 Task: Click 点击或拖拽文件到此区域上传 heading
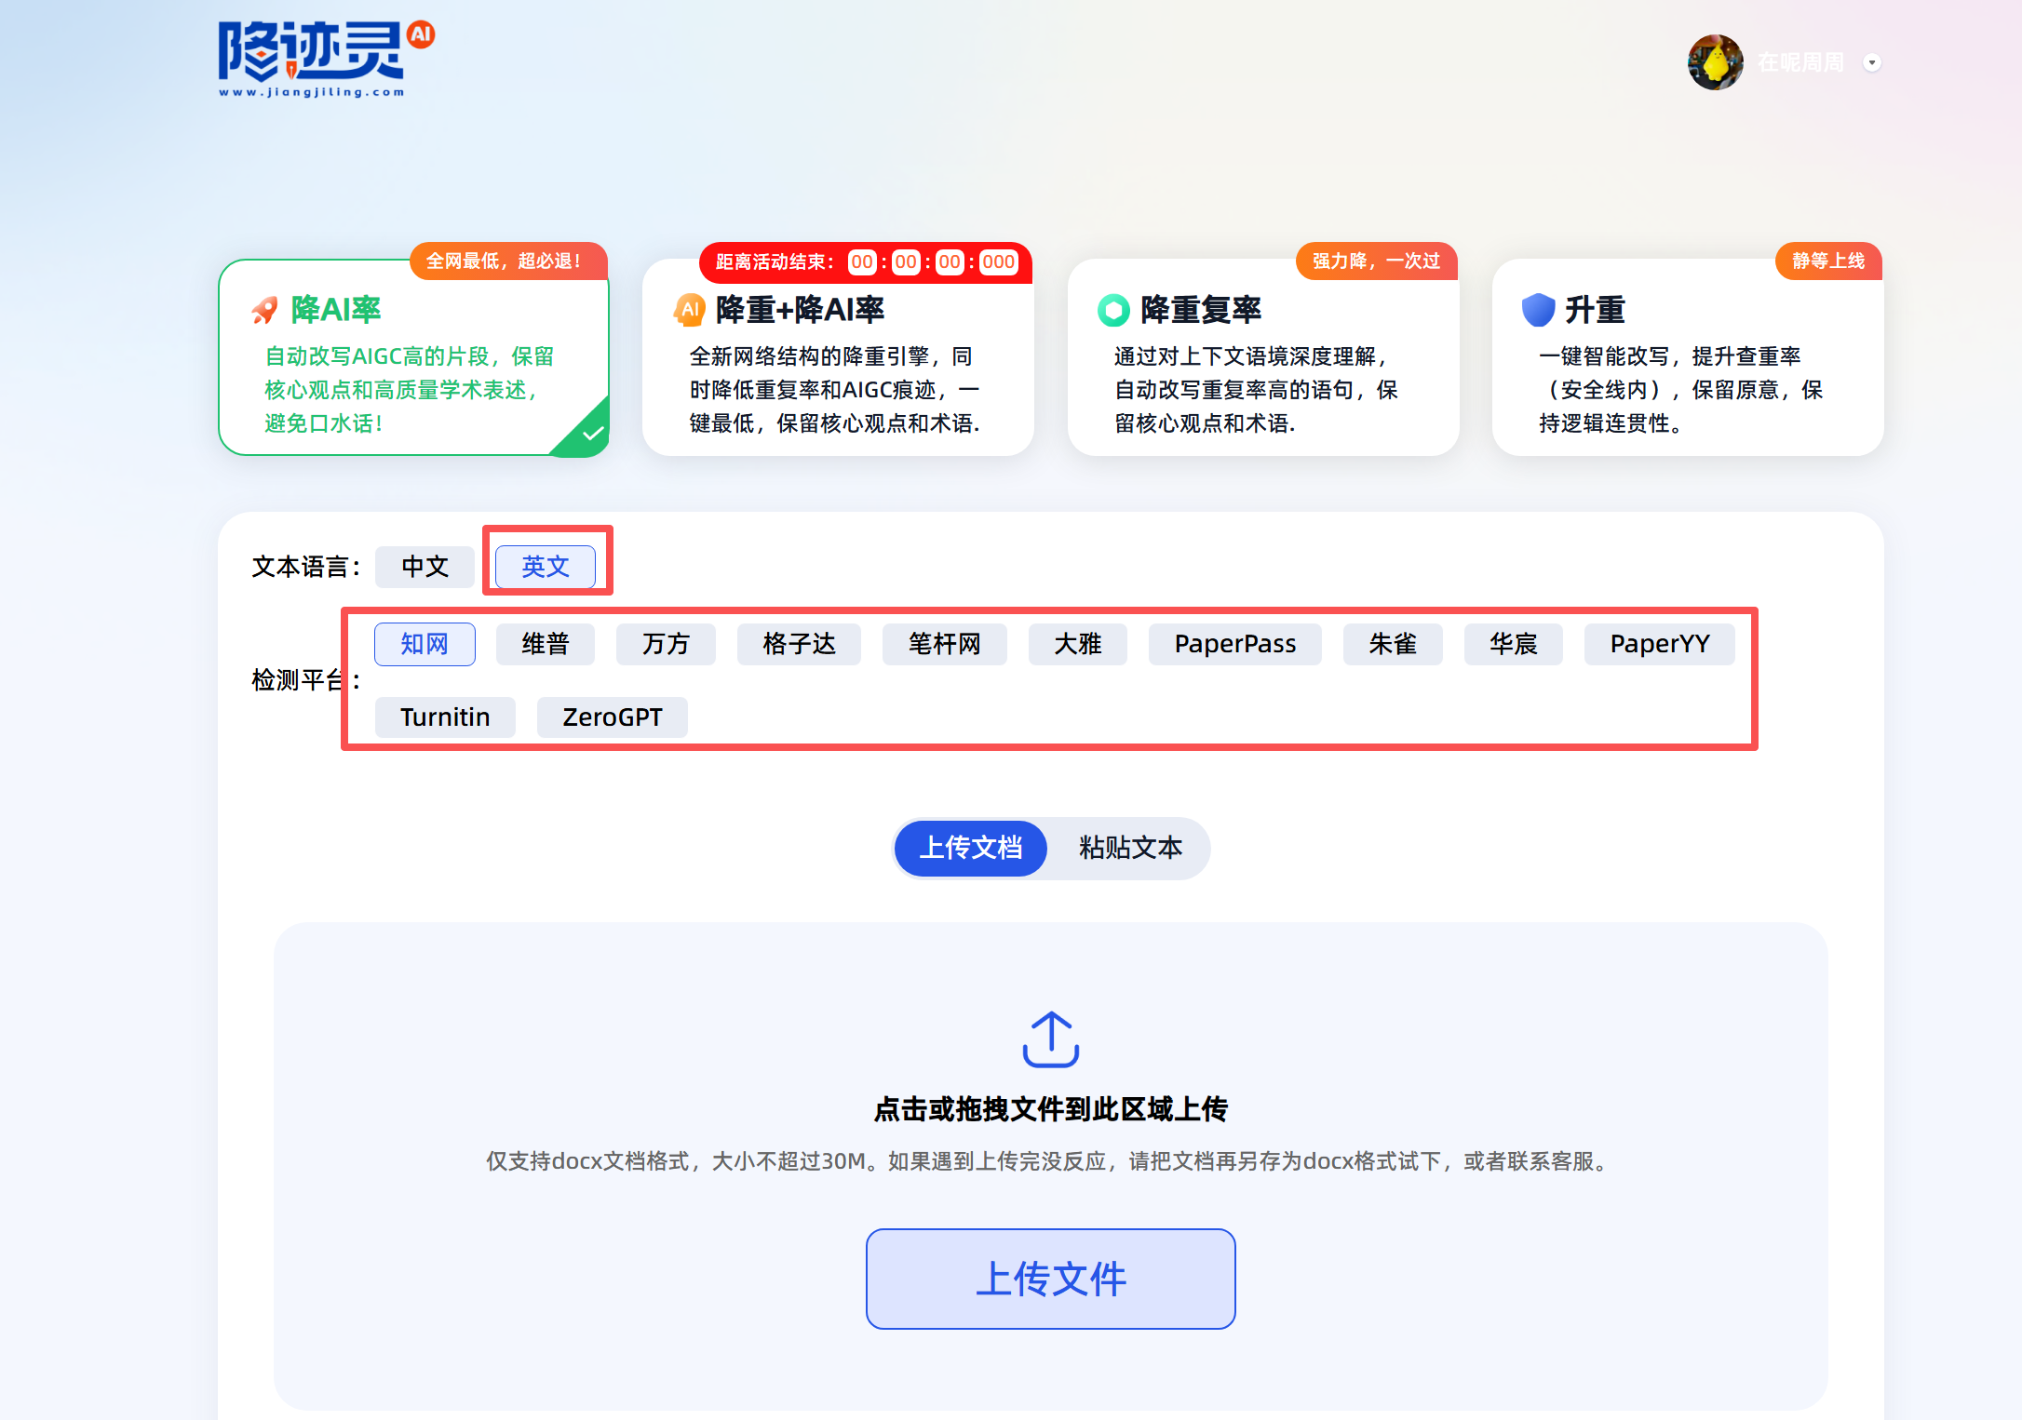pos(1051,1109)
